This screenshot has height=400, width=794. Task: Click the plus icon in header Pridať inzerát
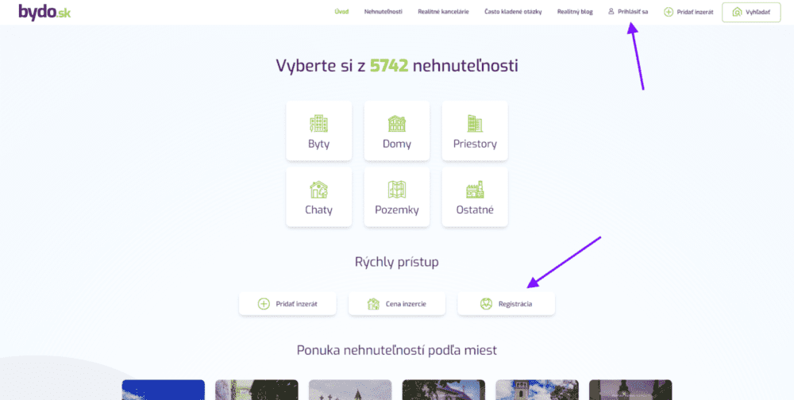click(x=669, y=12)
